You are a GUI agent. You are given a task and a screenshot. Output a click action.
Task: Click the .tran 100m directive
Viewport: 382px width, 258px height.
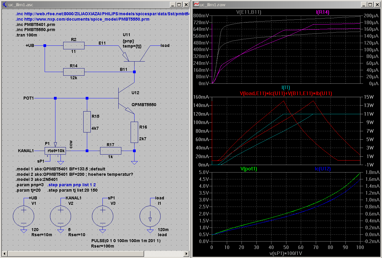(x=26, y=35)
